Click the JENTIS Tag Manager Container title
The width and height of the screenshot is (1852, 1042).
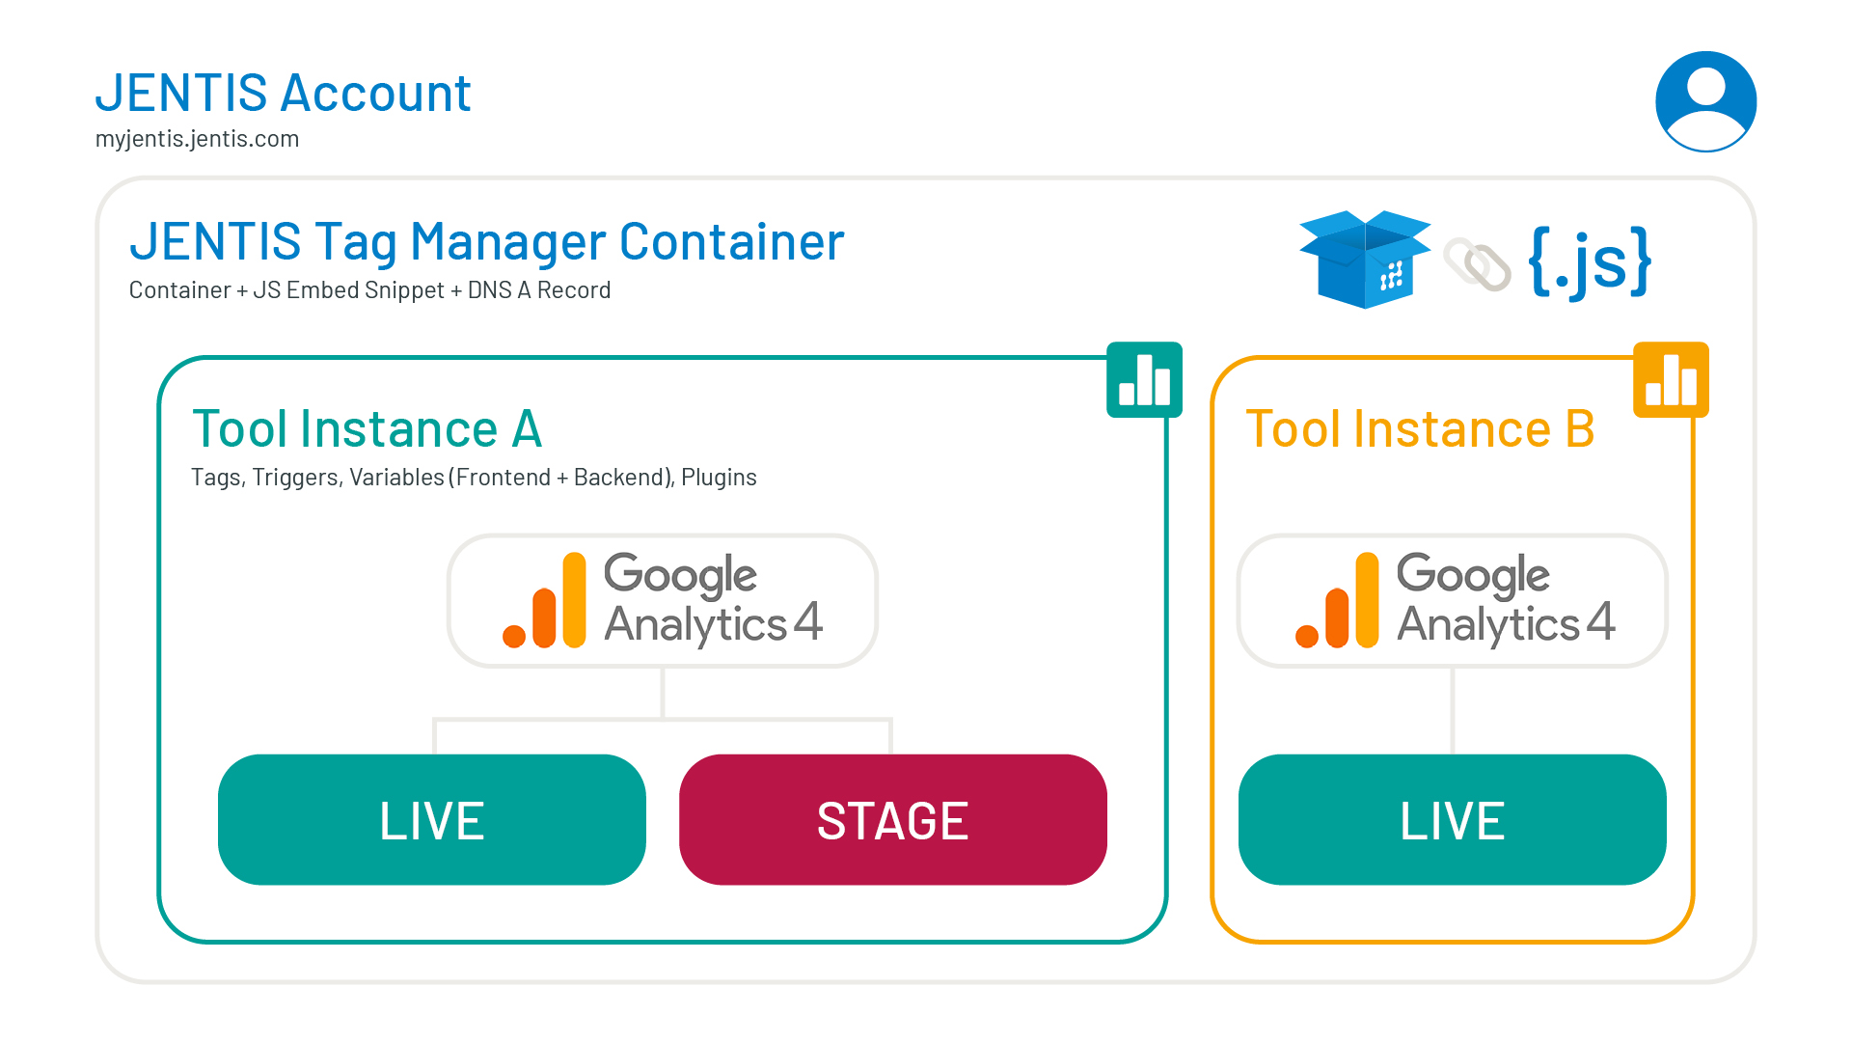[x=487, y=242]
